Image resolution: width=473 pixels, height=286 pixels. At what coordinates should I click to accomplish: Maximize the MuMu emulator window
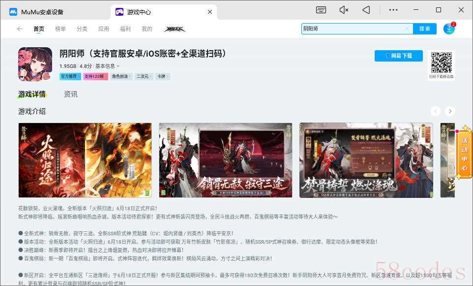(x=439, y=10)
